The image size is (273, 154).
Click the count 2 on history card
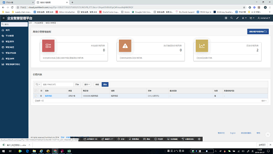(x=257, y=50)
